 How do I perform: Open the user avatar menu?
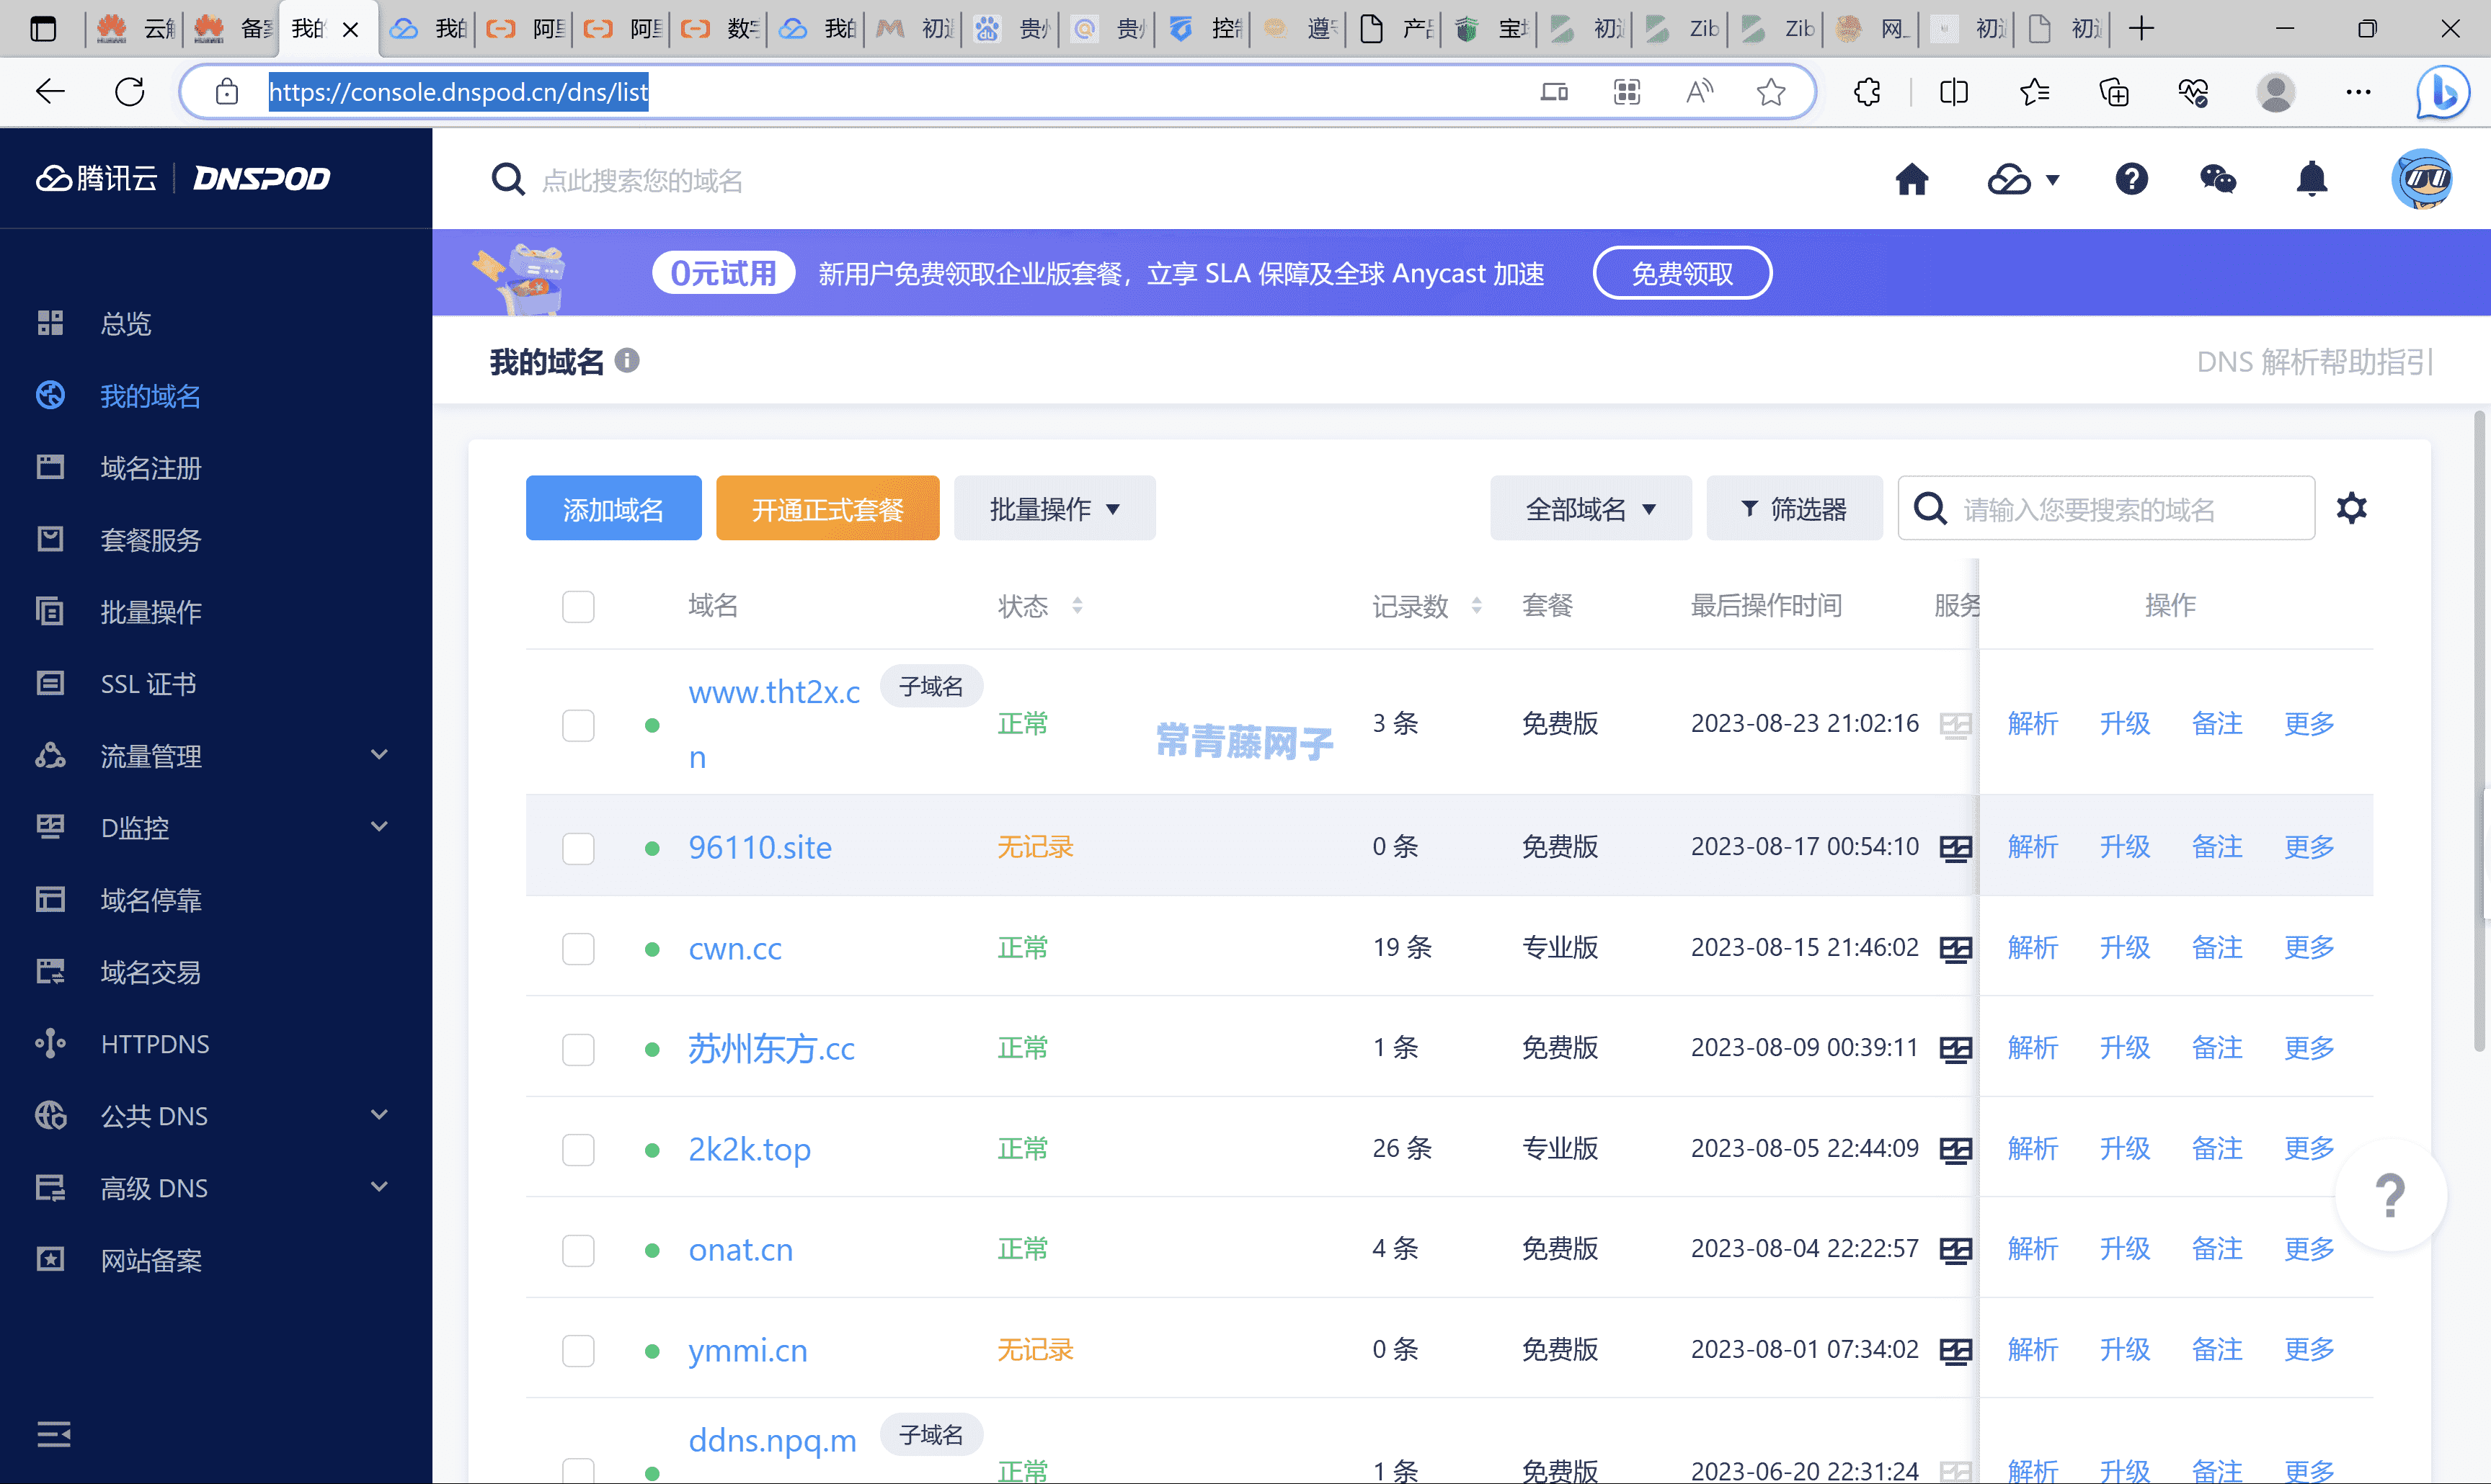pyautogui.click(x=2421, y=180)
